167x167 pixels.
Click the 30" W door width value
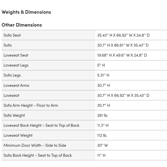tap(103, 146)
